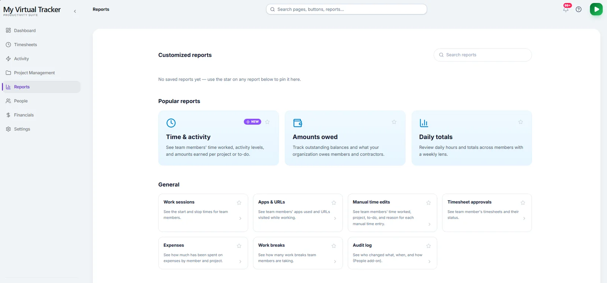Open the Amounts owed report title
The width and height of the screenshot is (607, 283).
coord(315,137)
